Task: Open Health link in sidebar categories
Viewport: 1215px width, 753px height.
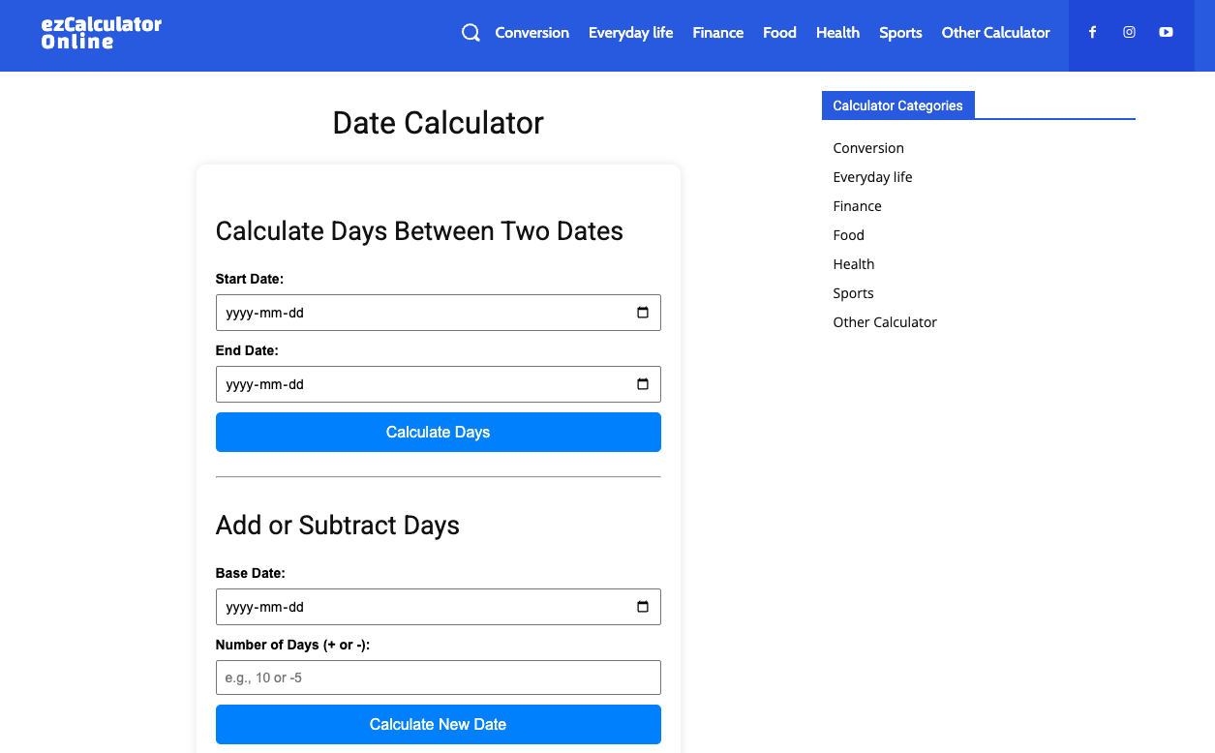Action: click(853, 264)
